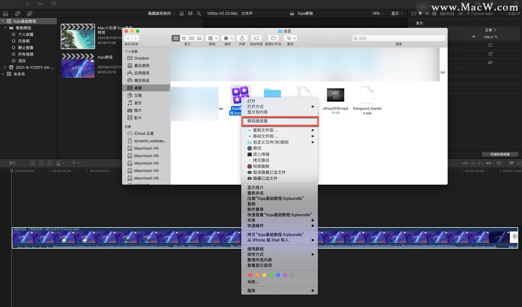Select fcpx教程.fcpbundle file icon on desktop
522x307 pixels.
pos(241,95)
